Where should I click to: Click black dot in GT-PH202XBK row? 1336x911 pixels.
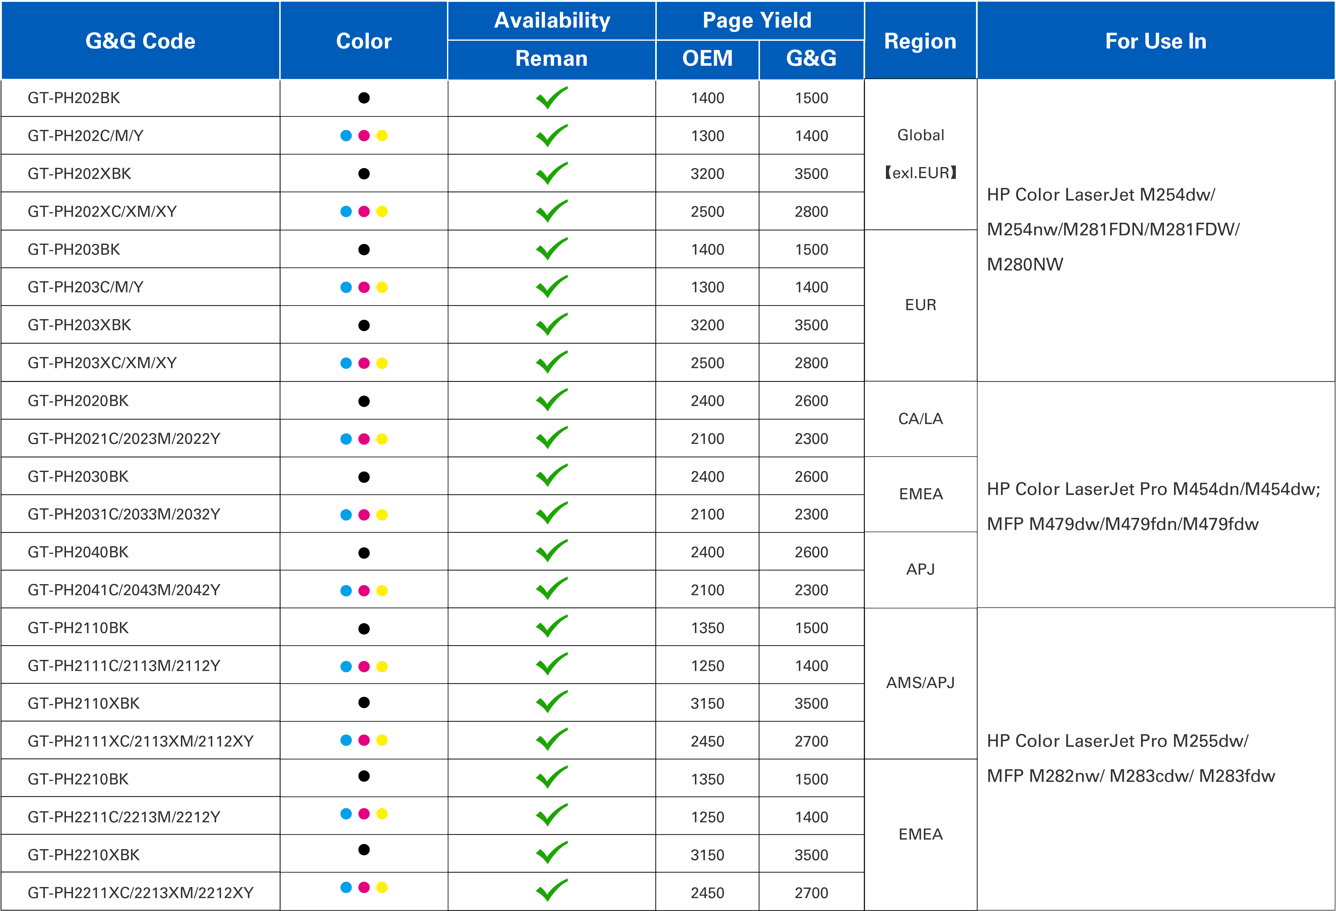(x=364, y=173)
